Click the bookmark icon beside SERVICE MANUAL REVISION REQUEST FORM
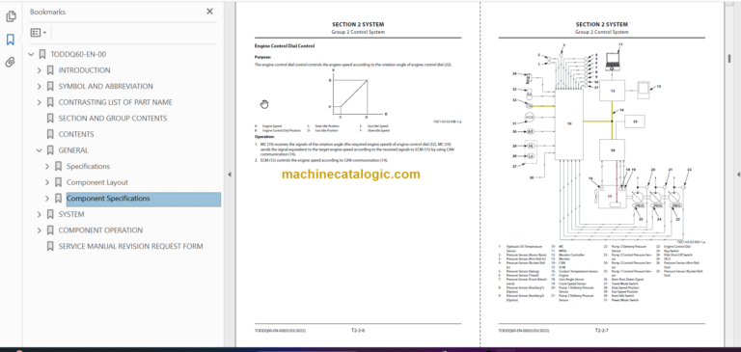The height and width of the screenshot is (352, 741). 50,247
